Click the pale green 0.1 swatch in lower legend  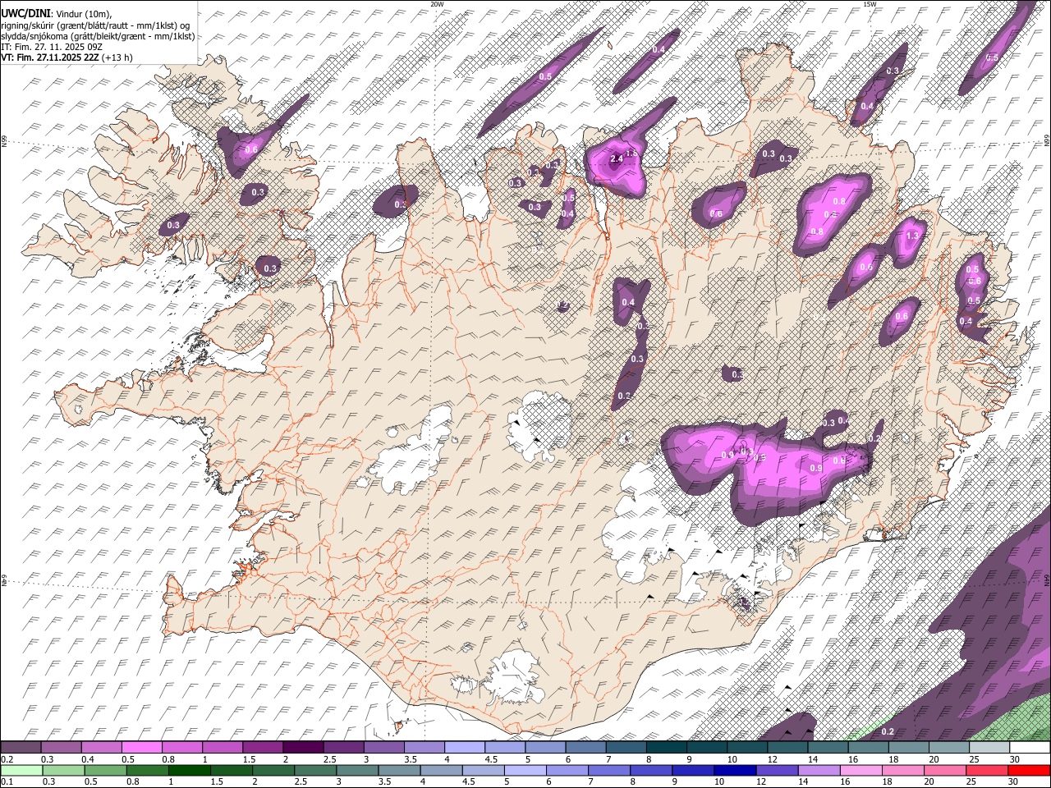pyautogui.click(x=21, y=771)
